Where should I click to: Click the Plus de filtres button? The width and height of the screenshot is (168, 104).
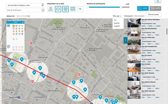[x=153, y=15]
